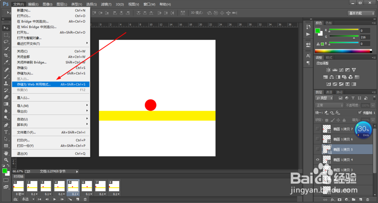
Task: Open the 永远 loop options dropdown
Action: (28, 199)
